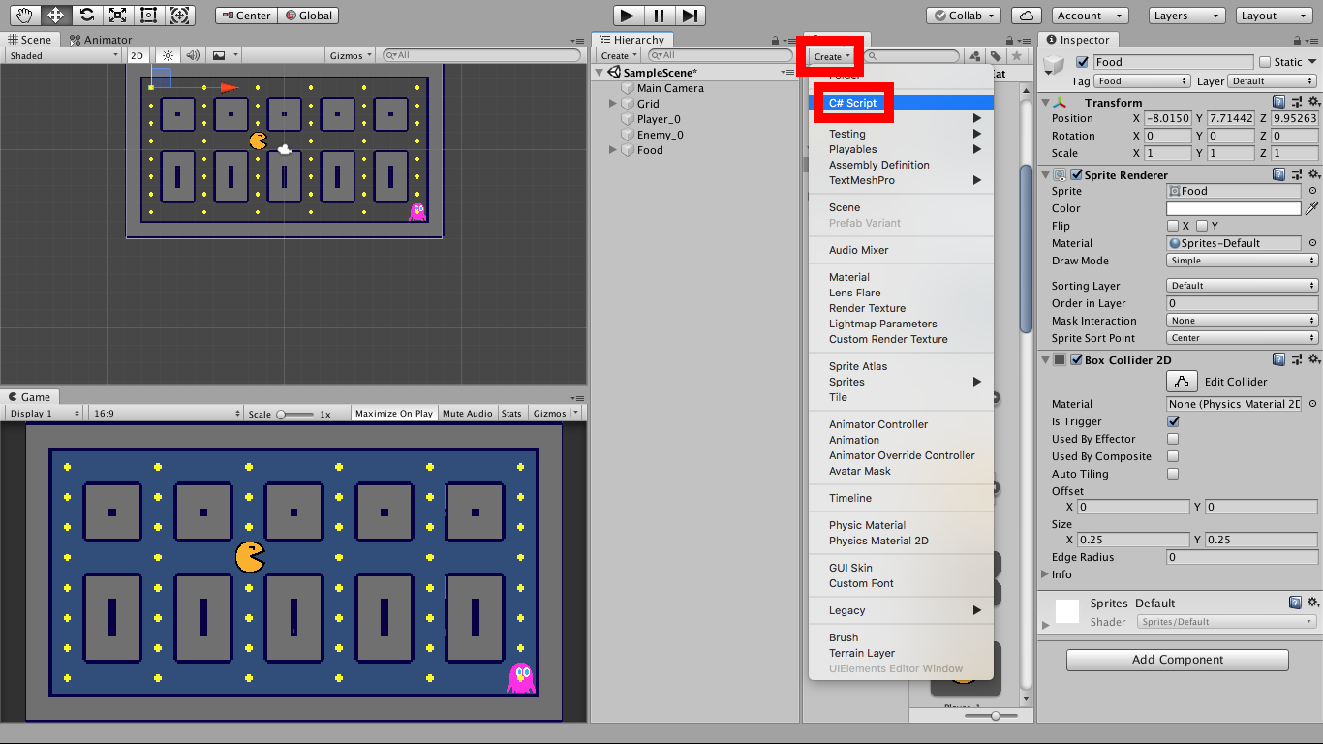Toggle 2D scene view mode
Viewport: 1323px width, 744px height.
pyautogui.click(x=138, y=56)
